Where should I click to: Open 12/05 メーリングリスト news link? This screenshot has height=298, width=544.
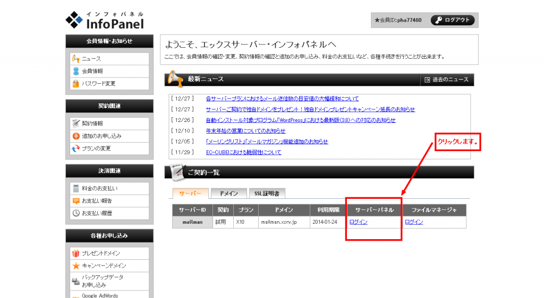point(267,142)
